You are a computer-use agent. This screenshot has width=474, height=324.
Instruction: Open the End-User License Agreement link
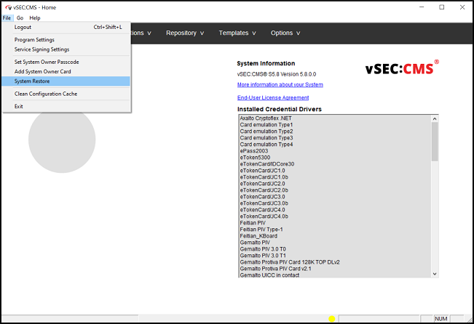[273, 98]
